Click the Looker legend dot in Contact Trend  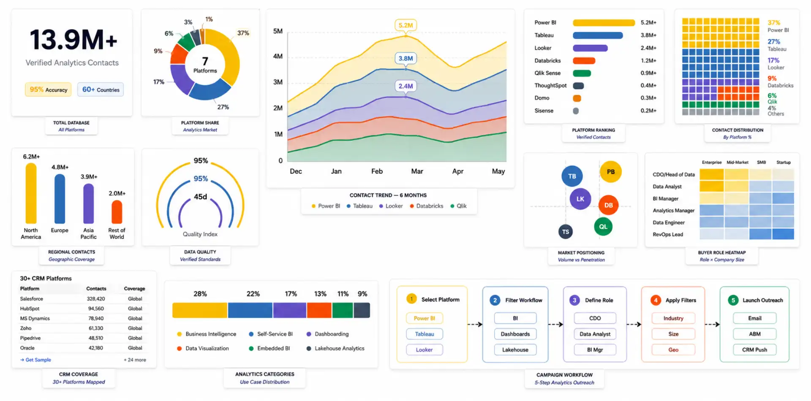click(x=381, y=206)
